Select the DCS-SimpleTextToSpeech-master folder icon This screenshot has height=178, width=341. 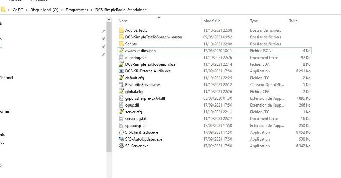click(x=121, y=37)
